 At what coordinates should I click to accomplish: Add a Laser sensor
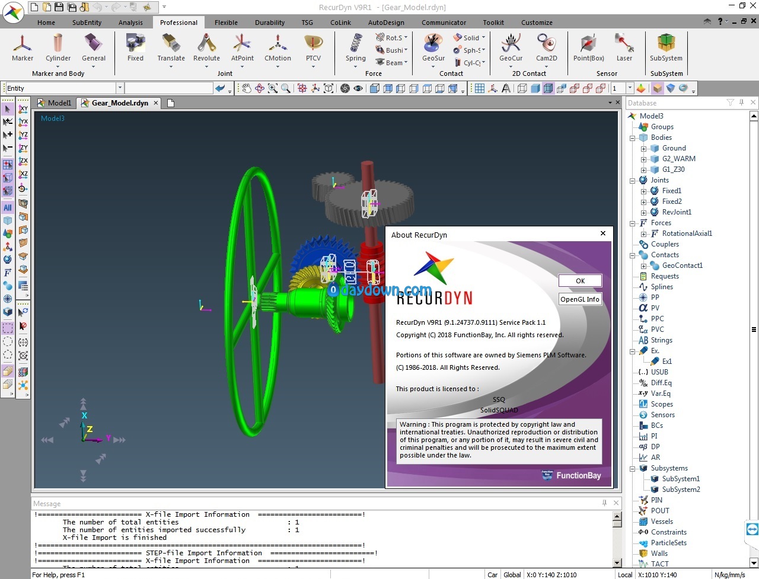(x=624, y=47)
